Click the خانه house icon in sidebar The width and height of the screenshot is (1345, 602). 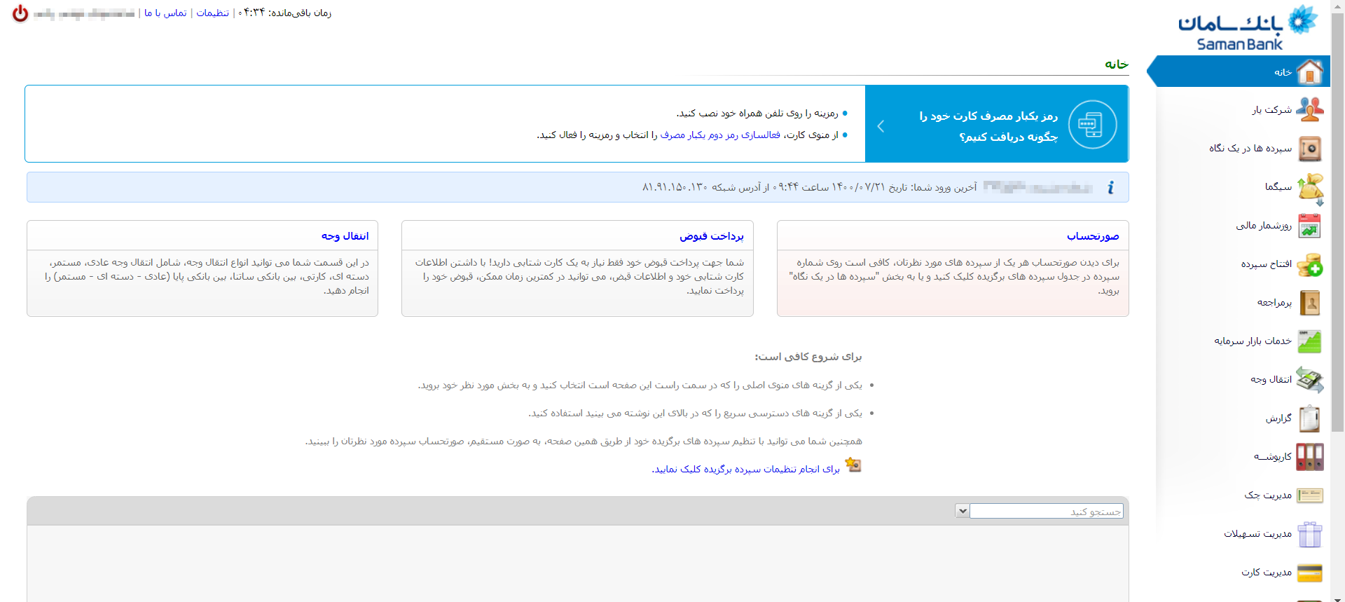[1309, 71]
